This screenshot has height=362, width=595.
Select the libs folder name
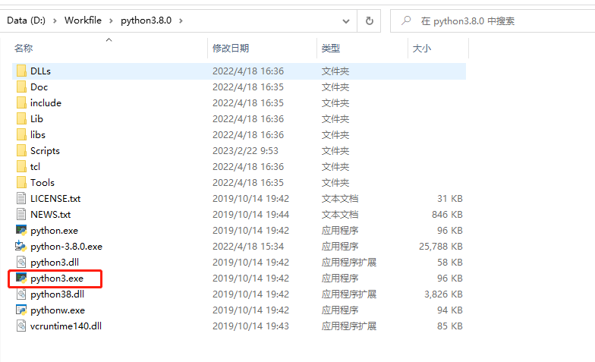point(38,135)
